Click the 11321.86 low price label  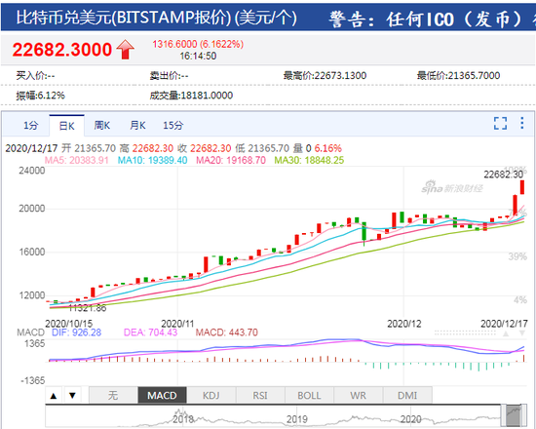(x=88, y=308)
